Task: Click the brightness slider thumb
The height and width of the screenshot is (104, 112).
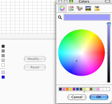Action: tap(109, 24)
